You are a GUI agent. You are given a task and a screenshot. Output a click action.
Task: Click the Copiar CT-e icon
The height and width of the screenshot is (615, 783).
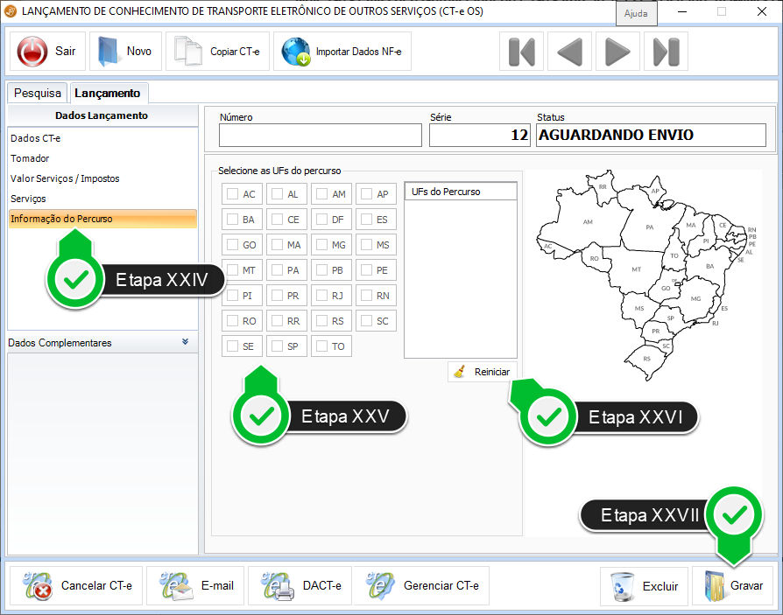pos(188,52)
